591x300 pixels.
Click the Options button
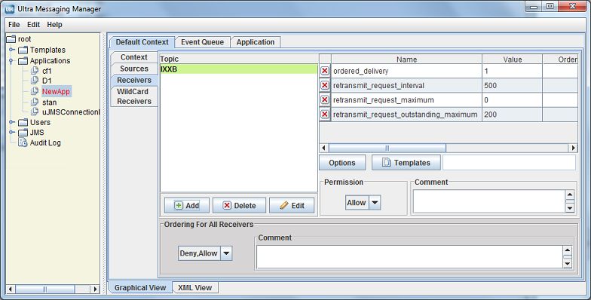click(342, 163)
